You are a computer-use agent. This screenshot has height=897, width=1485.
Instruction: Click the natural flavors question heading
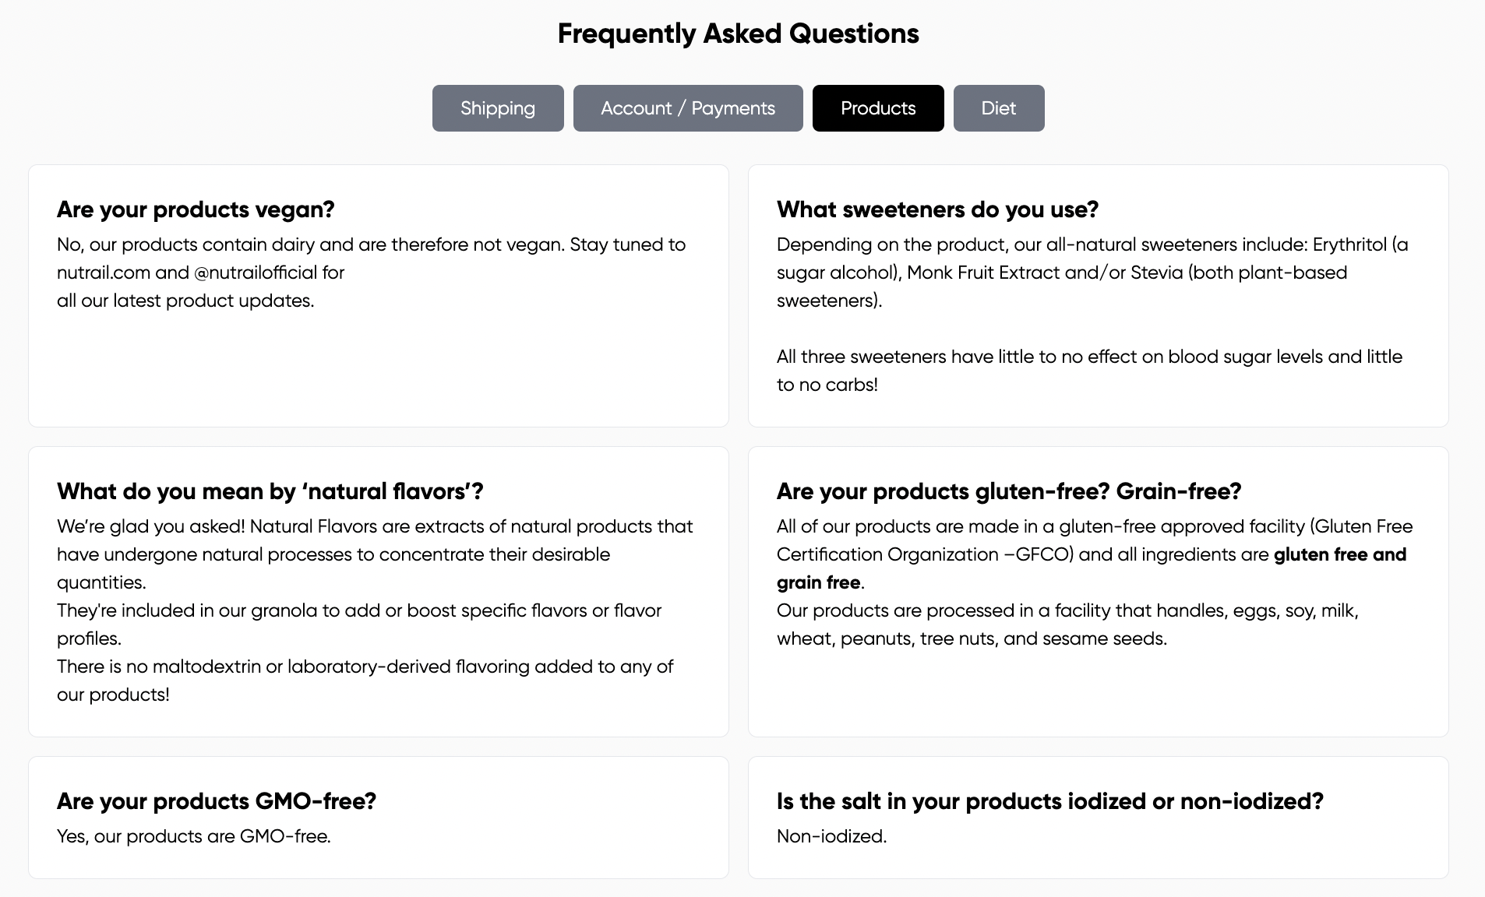(270, 491)
